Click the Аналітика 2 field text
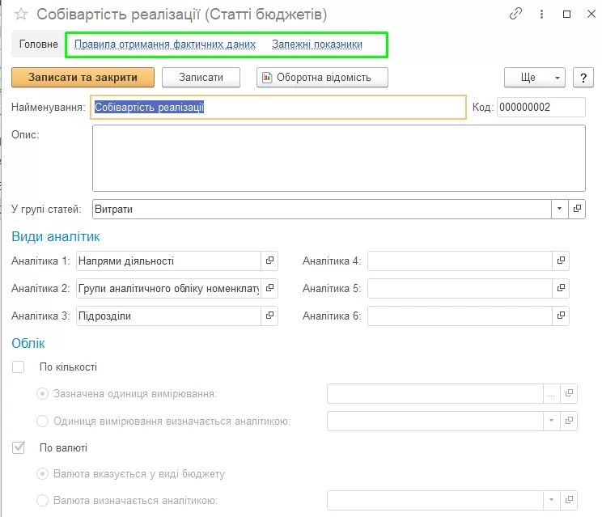This screenshot has width=602, height=517. [x=168, y=288]
